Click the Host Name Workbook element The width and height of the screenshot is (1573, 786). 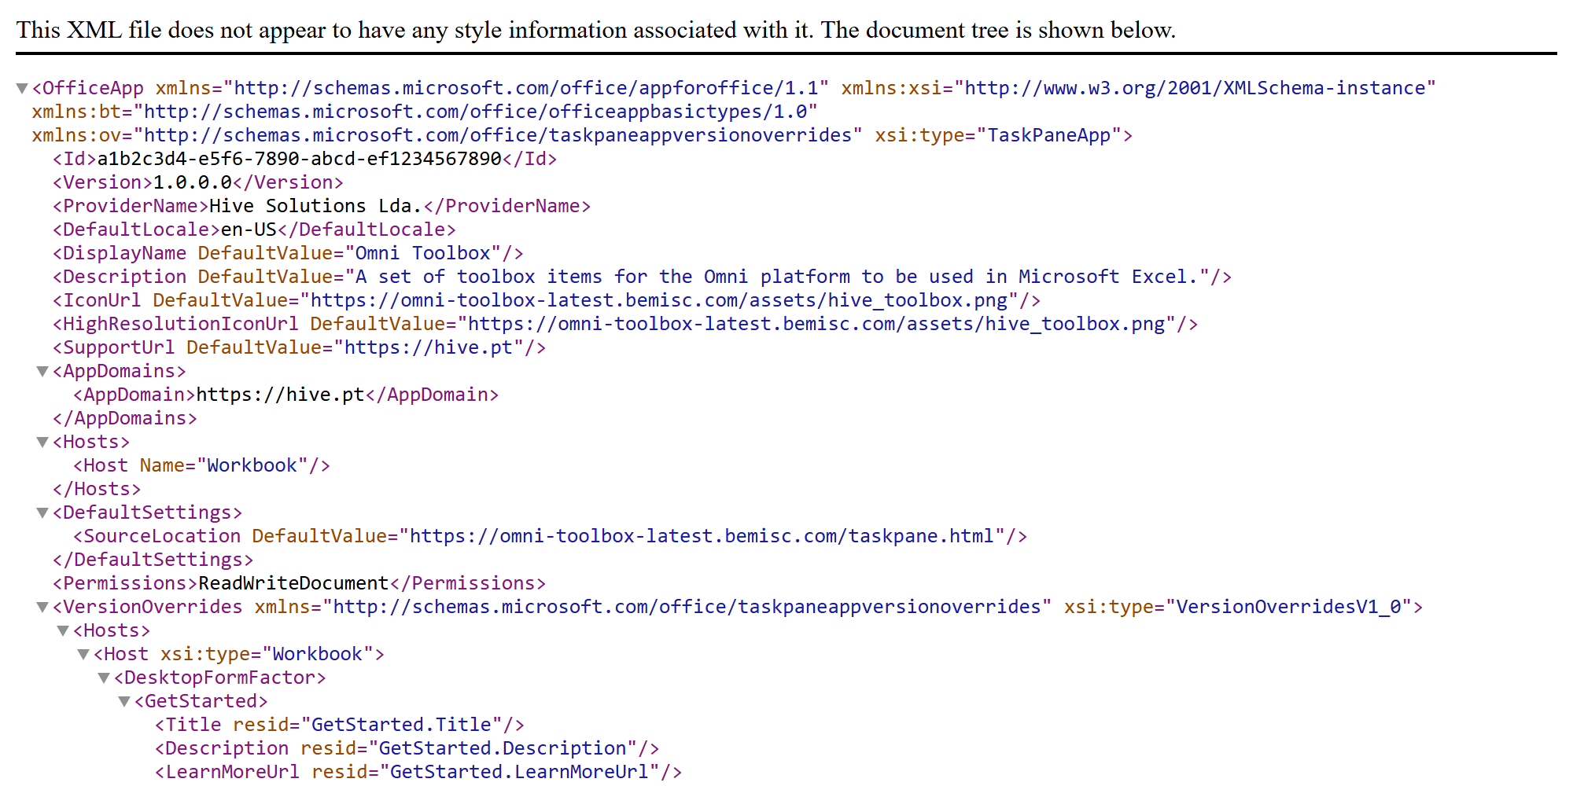[x=201, y=465]
